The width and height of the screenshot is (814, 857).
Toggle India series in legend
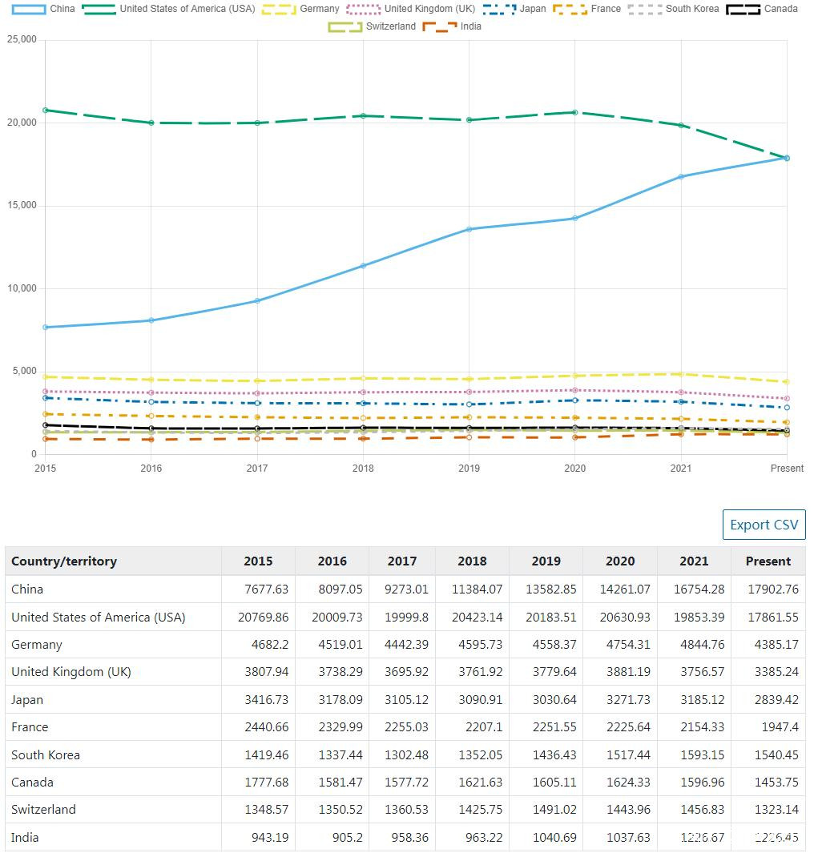440,26
